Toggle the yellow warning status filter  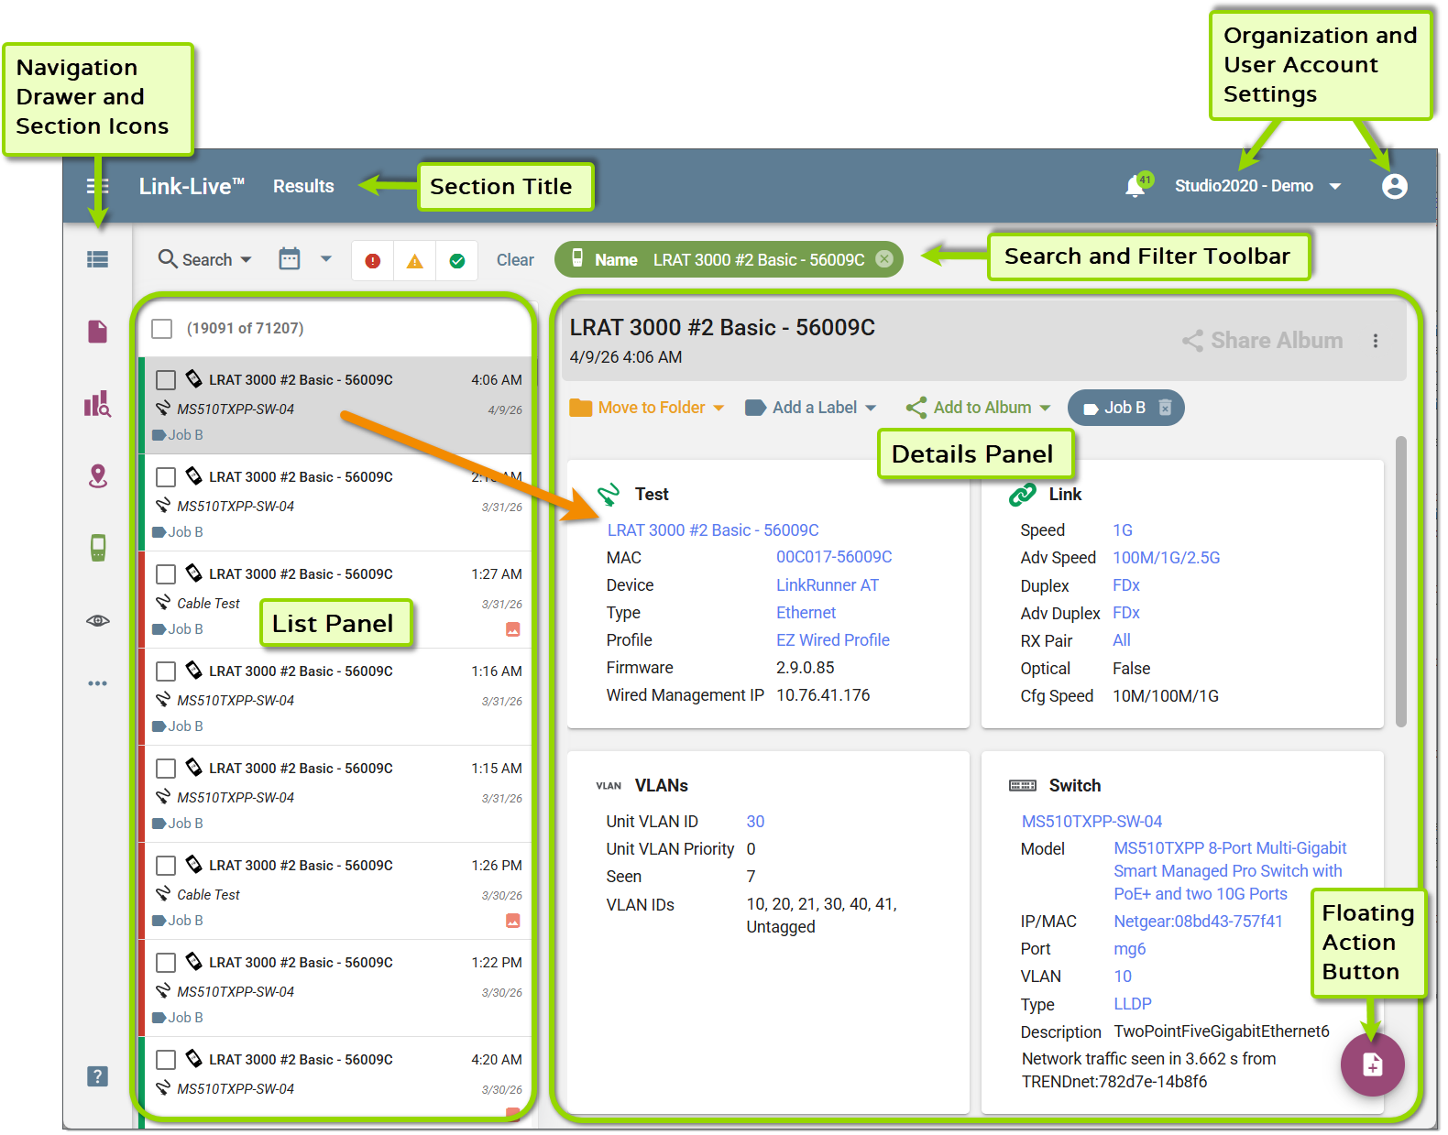(415, 261)
